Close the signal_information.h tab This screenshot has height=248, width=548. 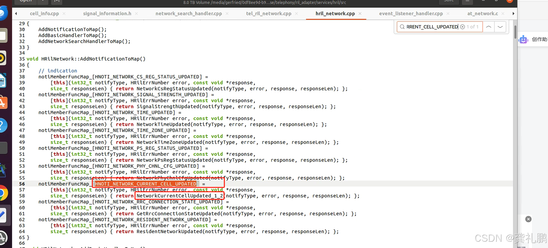136,14
